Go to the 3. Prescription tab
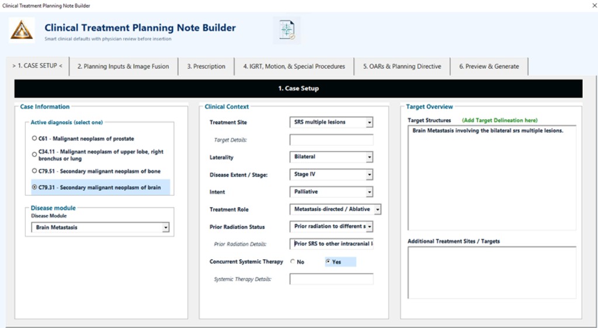 pyautogui.click(x=206, y=67)
